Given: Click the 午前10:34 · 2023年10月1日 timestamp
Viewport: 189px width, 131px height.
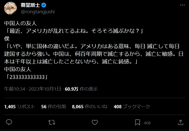Looking at the screenshot, I should 33,89.
